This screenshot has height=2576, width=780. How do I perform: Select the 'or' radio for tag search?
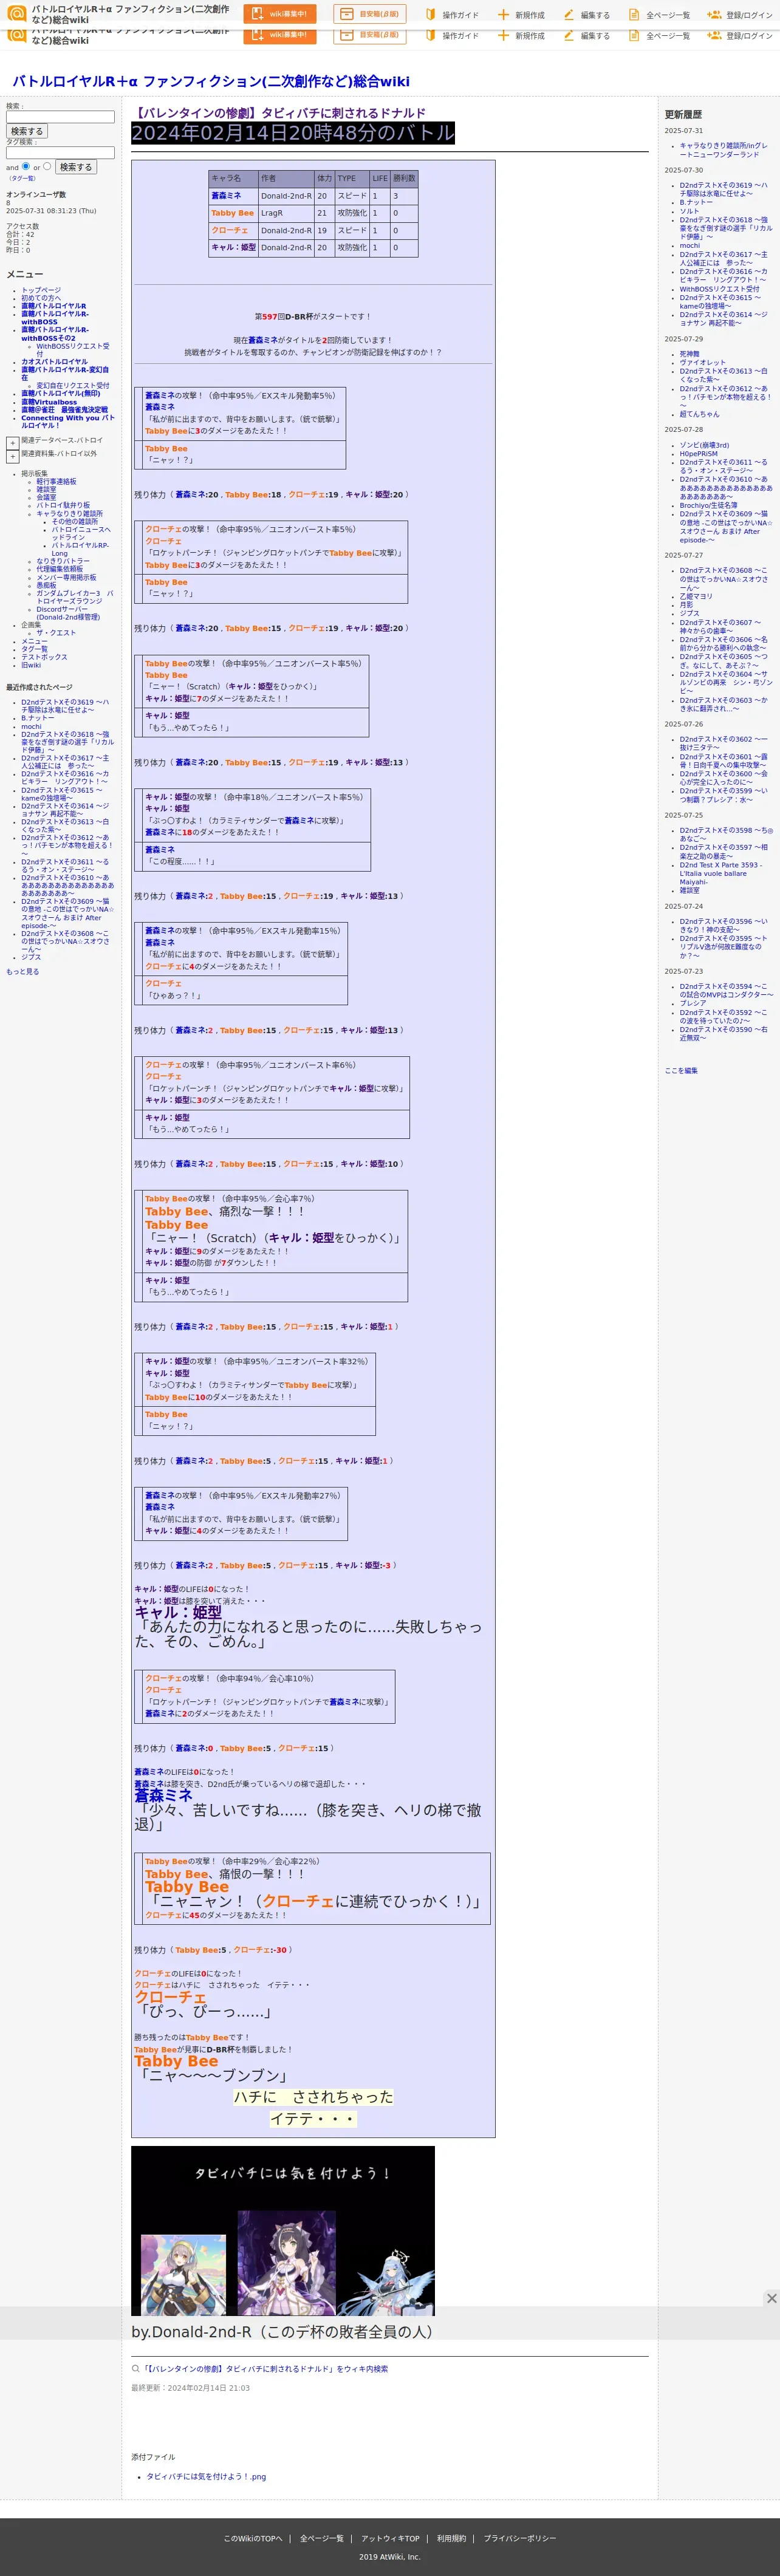click(47, 166)
